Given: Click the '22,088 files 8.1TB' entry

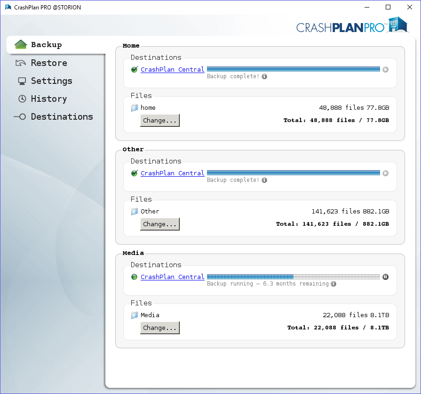Looking at the screenshot, I should coord(356,315).
